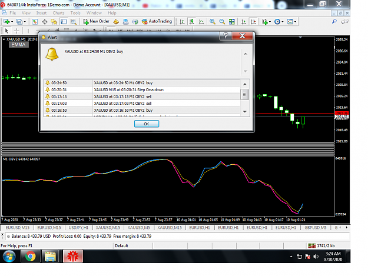Zoom in on the chart
The height and width of the screenshot is (276, 368).
[x=213, y=22]
